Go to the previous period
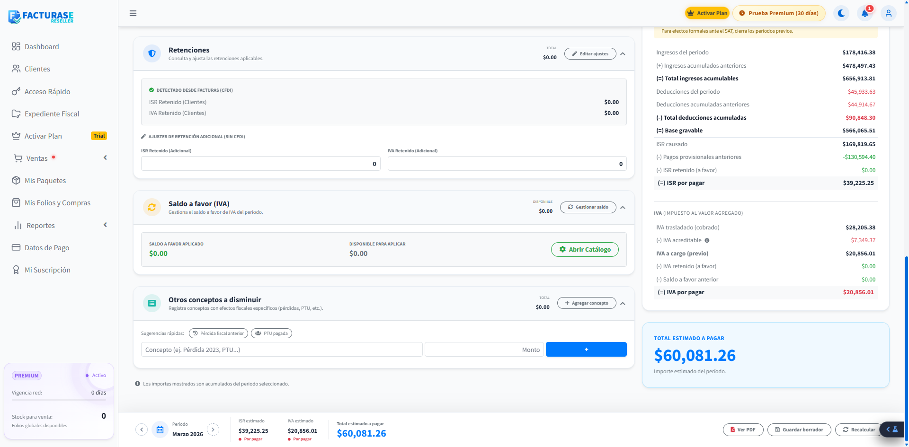The image size is (909, 447). (x=142, y=429)
